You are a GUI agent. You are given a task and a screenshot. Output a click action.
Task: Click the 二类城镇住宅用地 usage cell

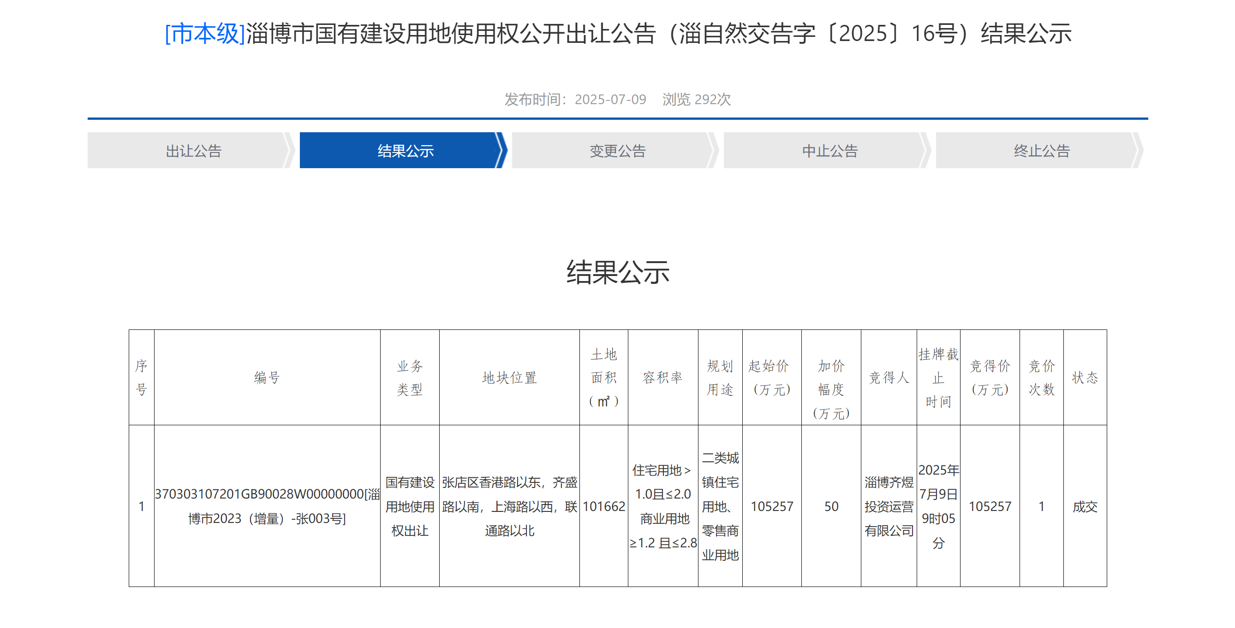pyautogui.click(x=720, y=506)
